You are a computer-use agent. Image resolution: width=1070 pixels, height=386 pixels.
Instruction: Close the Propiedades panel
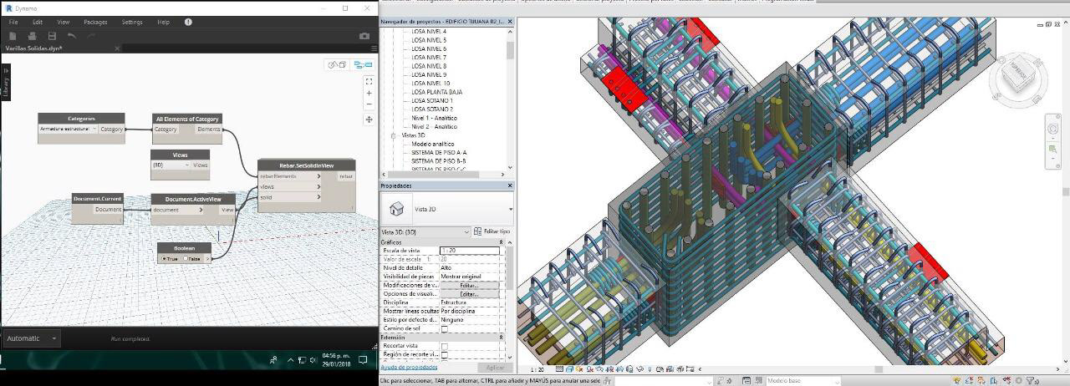[510, 185]
